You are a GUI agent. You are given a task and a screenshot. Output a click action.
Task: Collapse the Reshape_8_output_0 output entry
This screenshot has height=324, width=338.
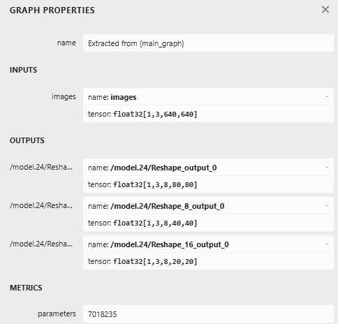327,205
